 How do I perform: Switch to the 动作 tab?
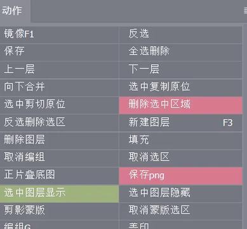tap(15, 11)
